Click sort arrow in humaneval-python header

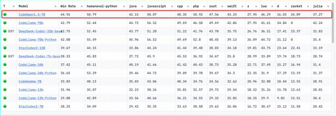click(x=124, y=6)
